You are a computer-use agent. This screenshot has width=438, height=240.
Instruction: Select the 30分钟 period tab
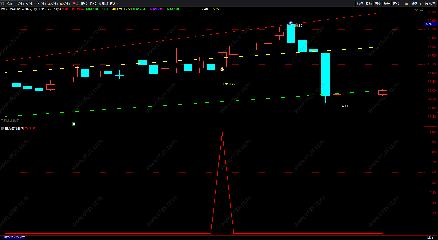coord(53,4)
